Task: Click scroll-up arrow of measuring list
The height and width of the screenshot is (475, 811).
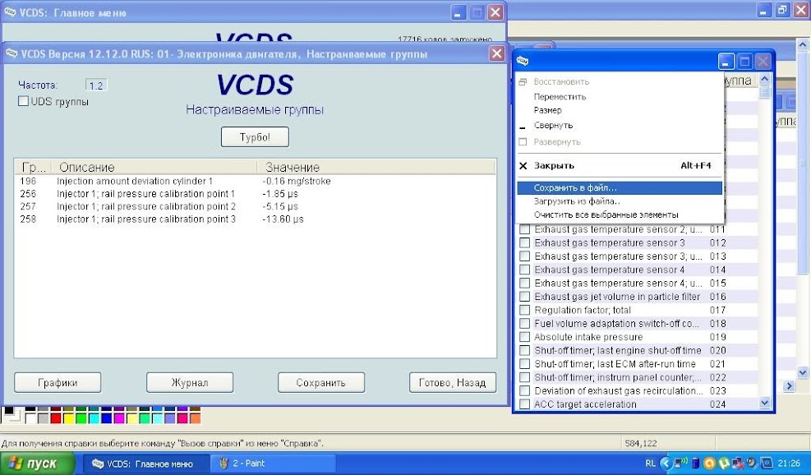Action: pyautogui.click(x=764, y=79)
